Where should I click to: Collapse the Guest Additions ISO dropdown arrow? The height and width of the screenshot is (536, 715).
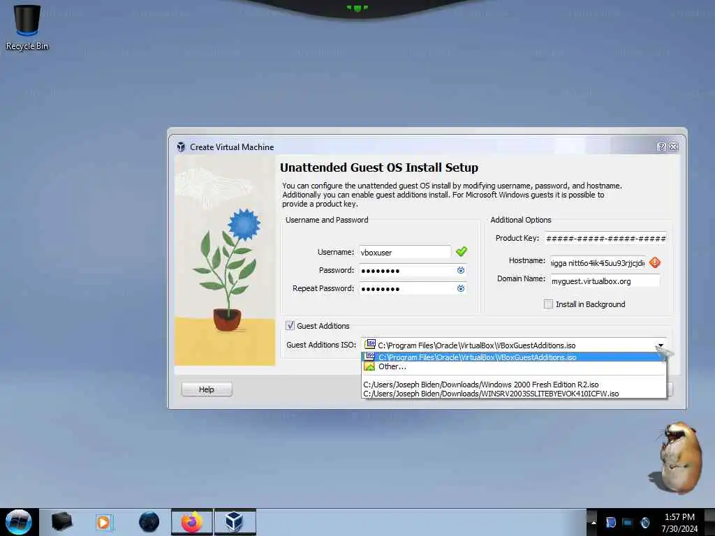(x=661, y=345)
